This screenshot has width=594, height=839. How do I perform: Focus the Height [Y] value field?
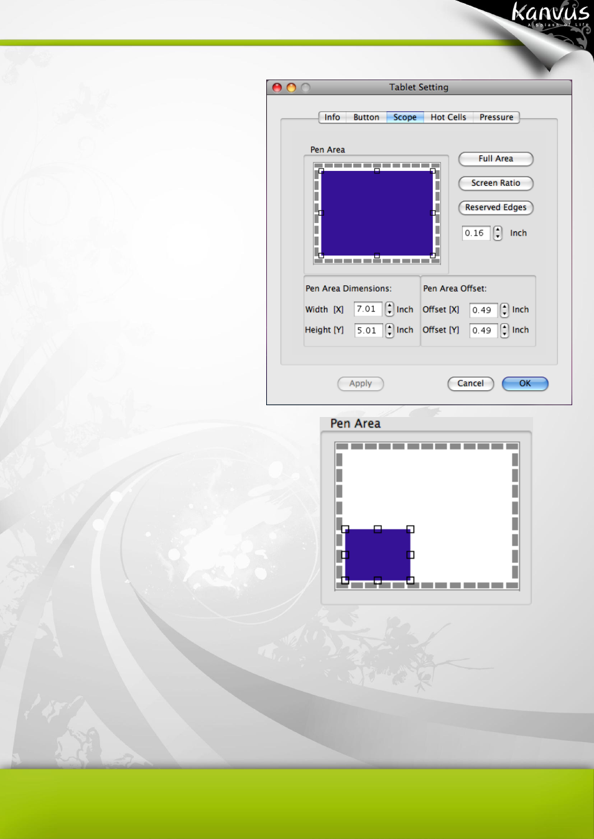[x=368, y=330]
